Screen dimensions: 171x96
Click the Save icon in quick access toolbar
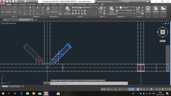click(x=13, y=2)
